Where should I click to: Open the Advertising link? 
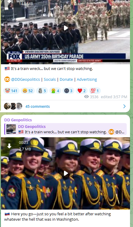[87, 79]
